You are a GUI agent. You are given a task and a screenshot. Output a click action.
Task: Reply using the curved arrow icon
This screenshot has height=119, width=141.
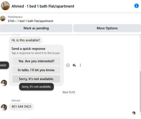74,65
